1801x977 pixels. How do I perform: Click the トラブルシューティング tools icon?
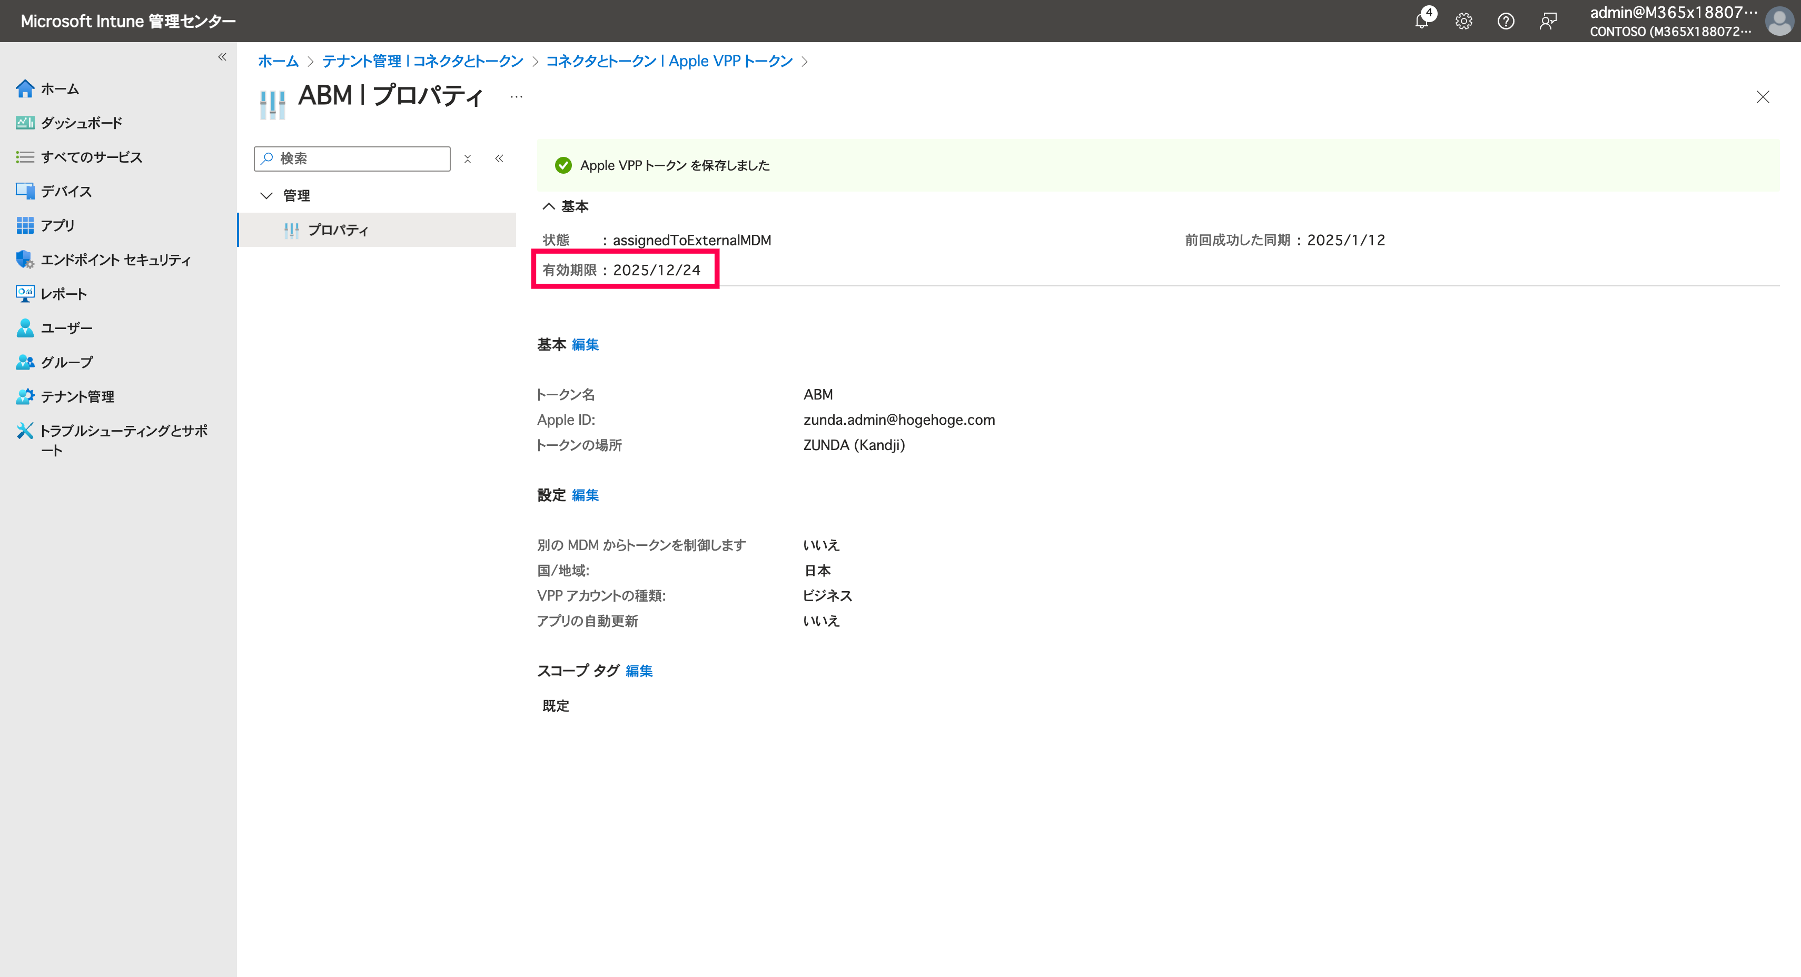25,431
